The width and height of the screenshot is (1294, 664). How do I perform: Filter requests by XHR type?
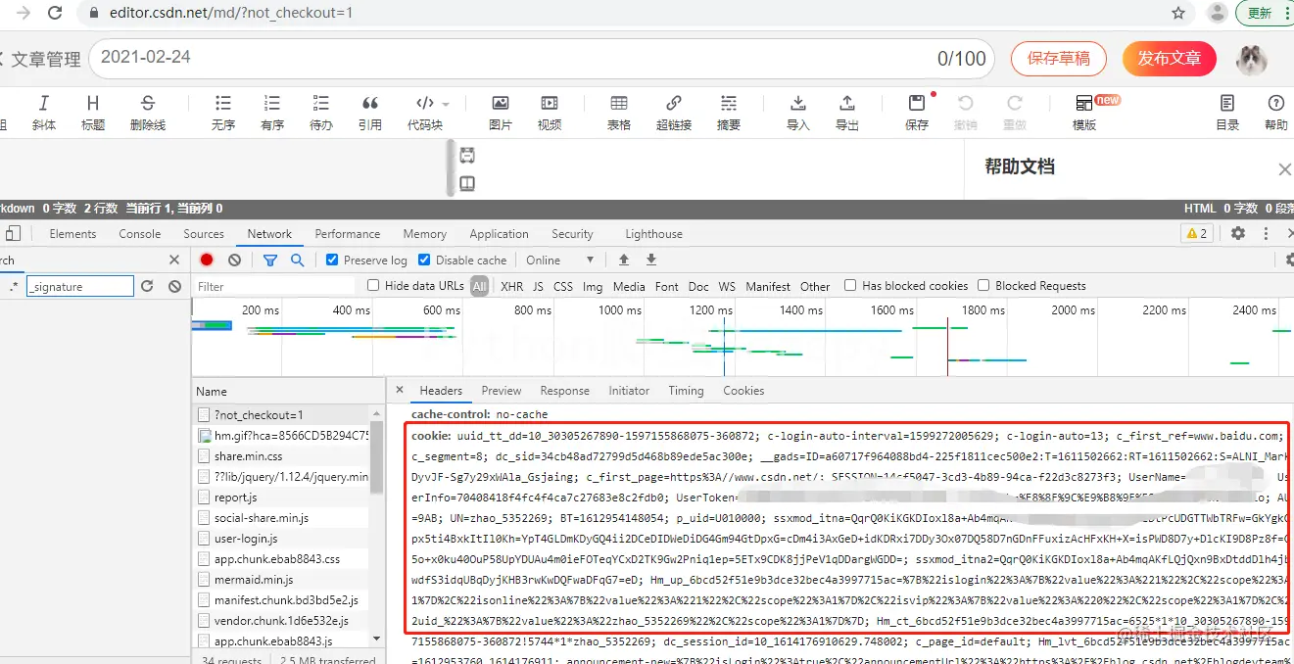pos(511,286)
